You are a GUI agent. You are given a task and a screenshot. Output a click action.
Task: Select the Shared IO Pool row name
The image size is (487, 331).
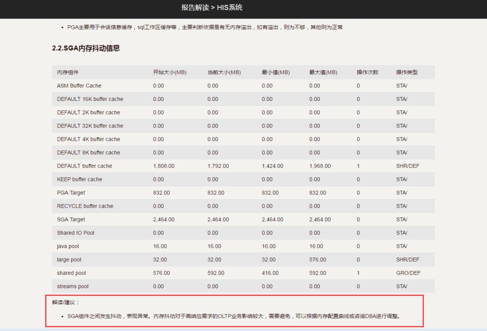coord(75,233)
